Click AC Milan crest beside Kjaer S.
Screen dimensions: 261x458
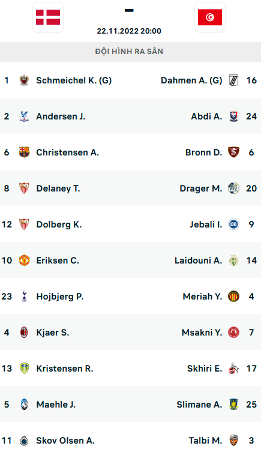coord(24,333)
